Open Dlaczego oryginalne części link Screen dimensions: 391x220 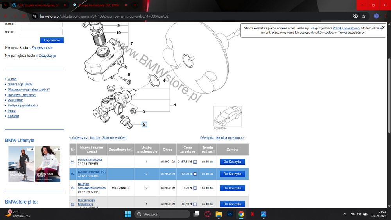pyautogui.click(x=29, y=89)
